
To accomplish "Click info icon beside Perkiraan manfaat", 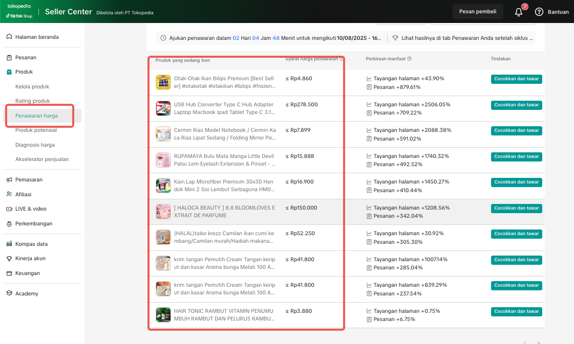I will pyautogui.click(x=409, y=59).
